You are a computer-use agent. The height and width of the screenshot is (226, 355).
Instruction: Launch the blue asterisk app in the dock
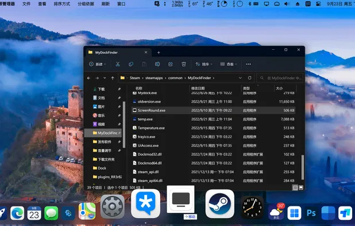[145, 204]
